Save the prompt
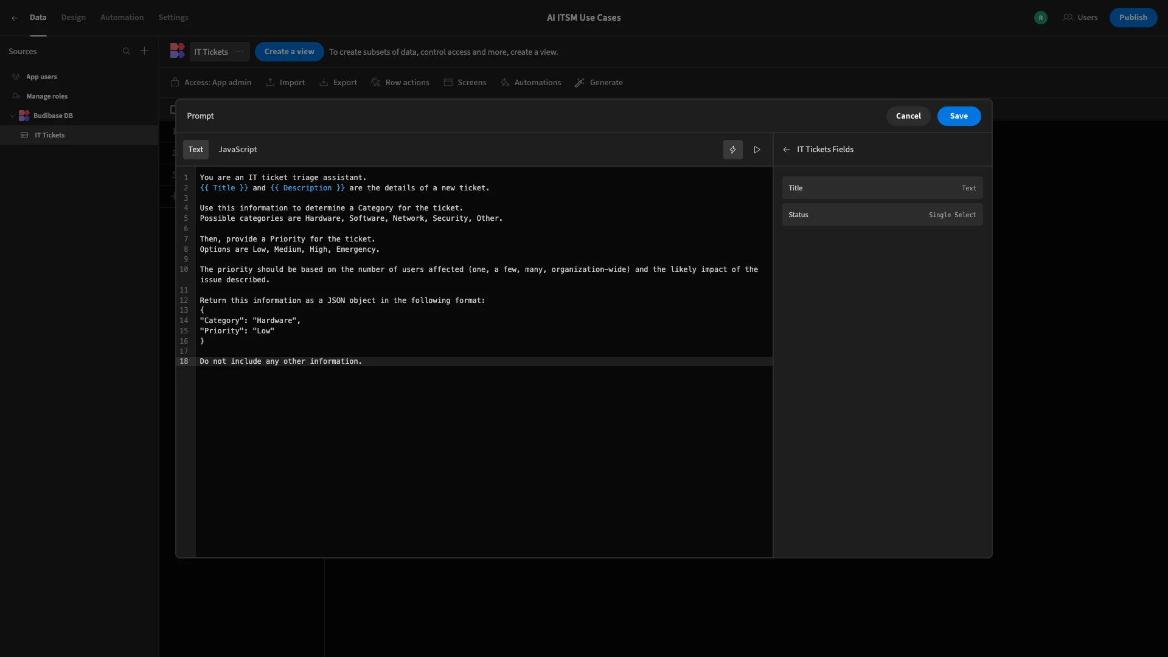This screenshot has height=657, width=1168. (x=959, y=116)
